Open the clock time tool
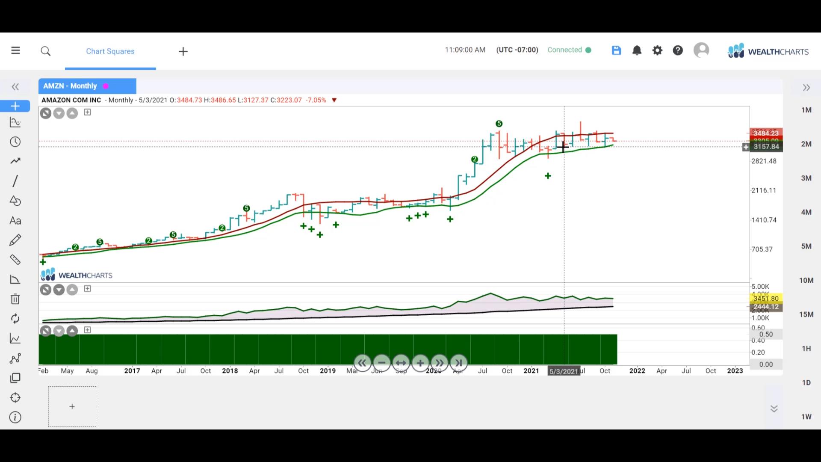This screenshot has height=462, width=821. [x=15, y=142]
